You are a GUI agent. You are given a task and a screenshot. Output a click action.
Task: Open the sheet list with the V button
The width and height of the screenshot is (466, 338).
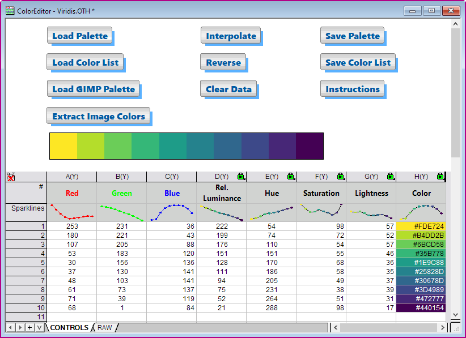40,327
